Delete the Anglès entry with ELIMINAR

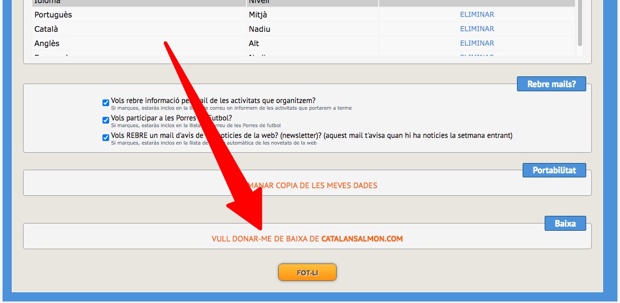point(477,43)
